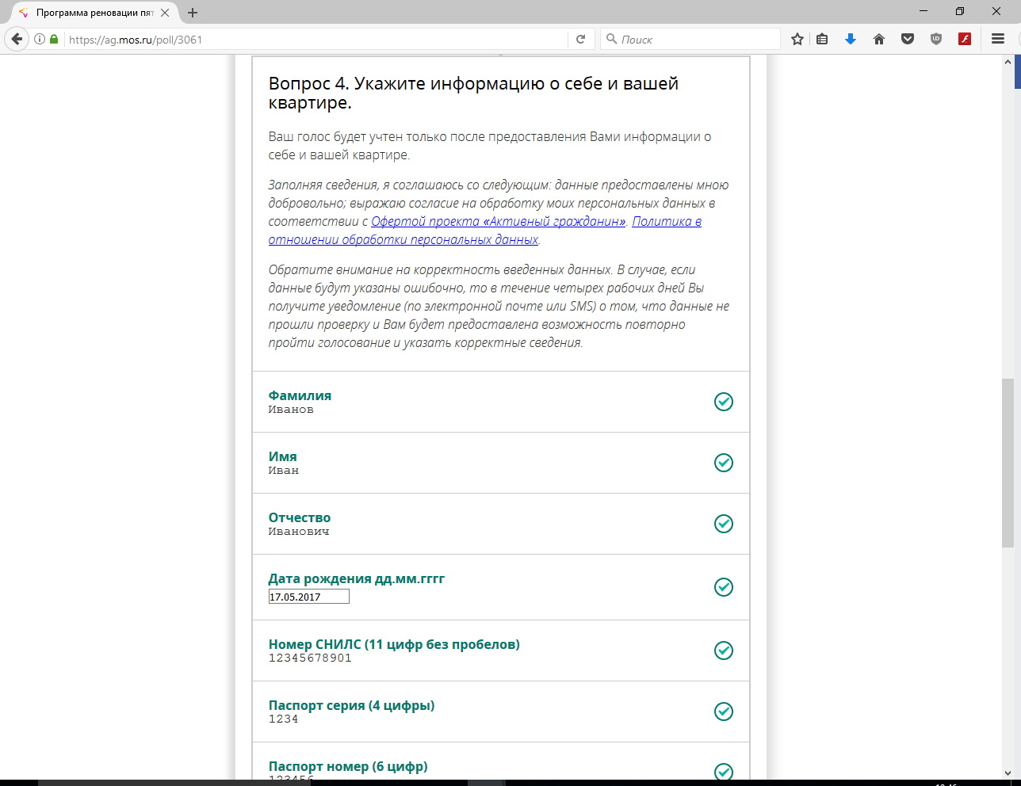The image size is (1021, 786).
Task: Open the Pocket icon in the toolbar
Action: point(908,39)
